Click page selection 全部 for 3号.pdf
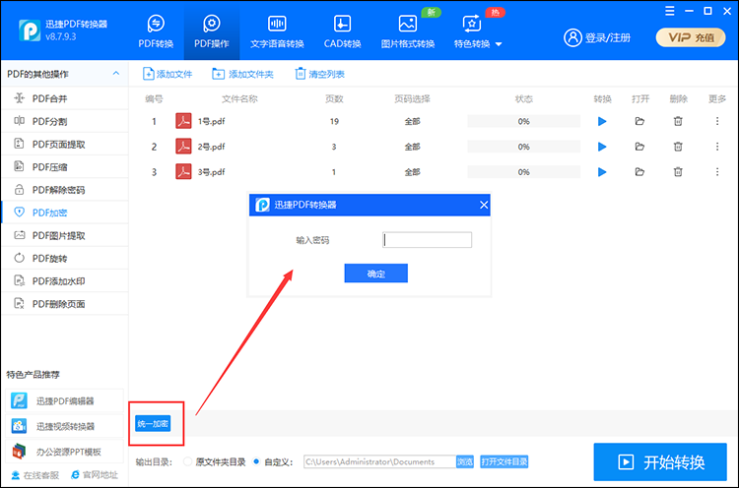Screen dimensions: 739x488 click(x=412, y=172)
